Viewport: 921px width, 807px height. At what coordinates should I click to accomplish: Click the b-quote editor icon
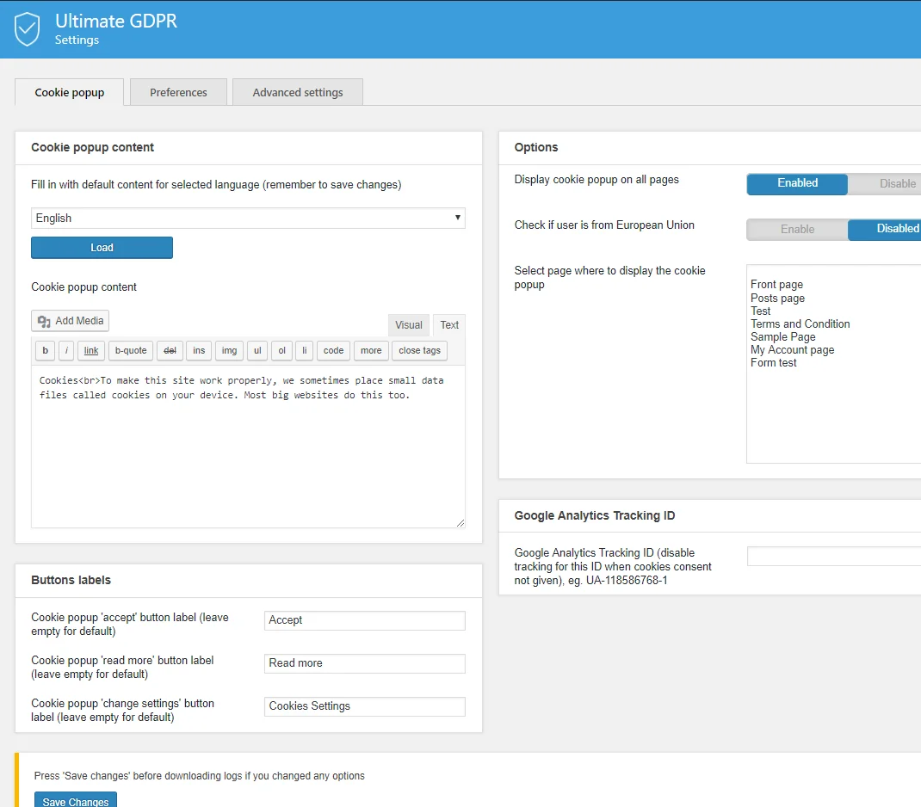click(130, 350)
